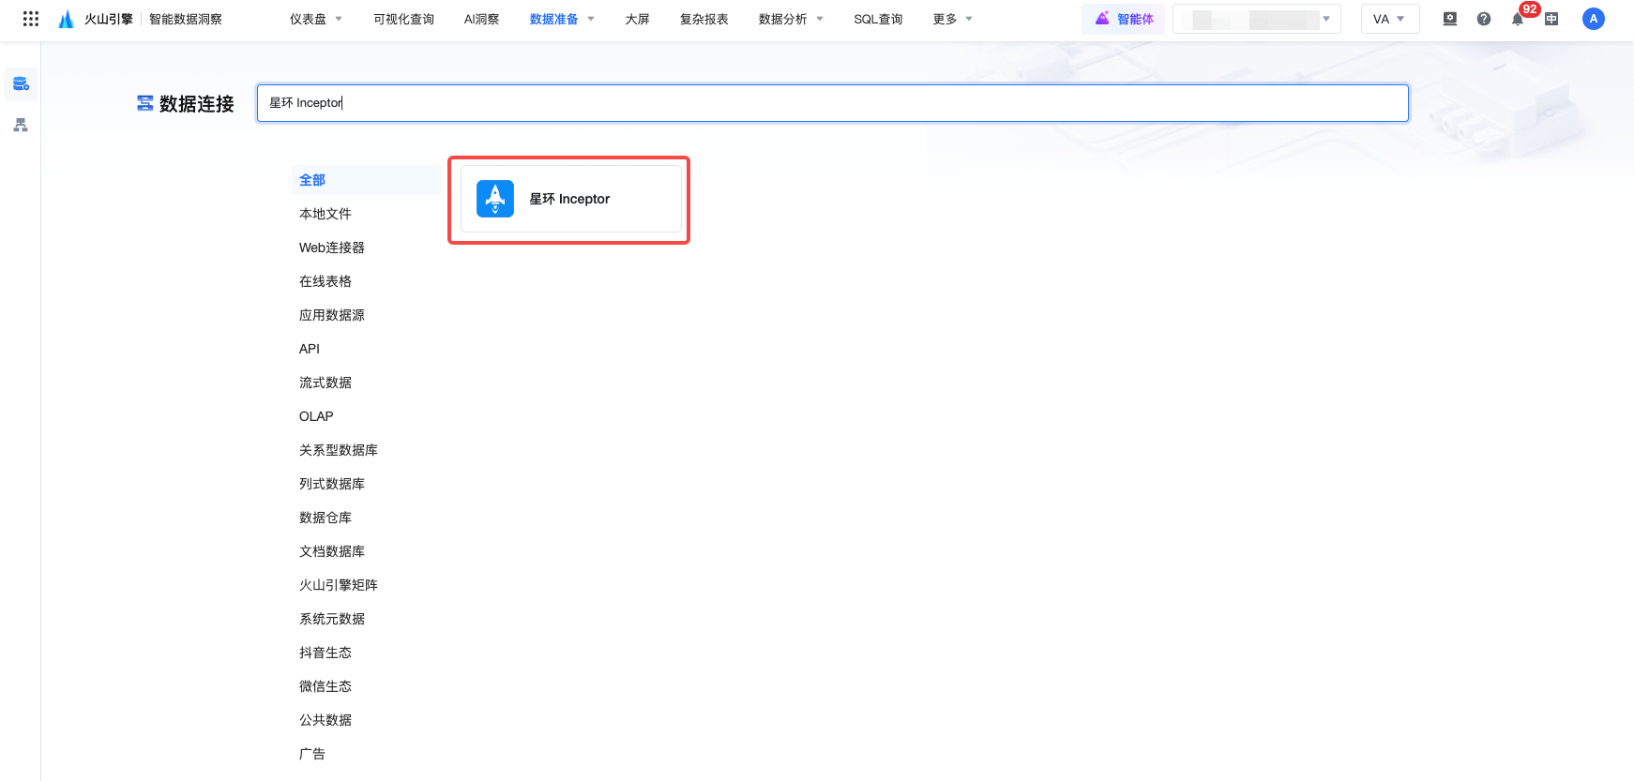Open the blurred project selector dropdown

[x=1257, y=19]
